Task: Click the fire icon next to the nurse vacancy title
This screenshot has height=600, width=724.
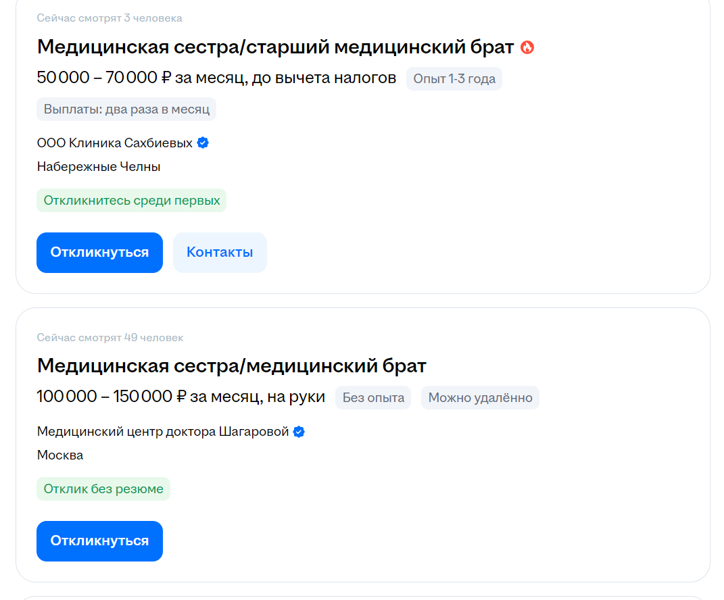Action: (528, 47)
